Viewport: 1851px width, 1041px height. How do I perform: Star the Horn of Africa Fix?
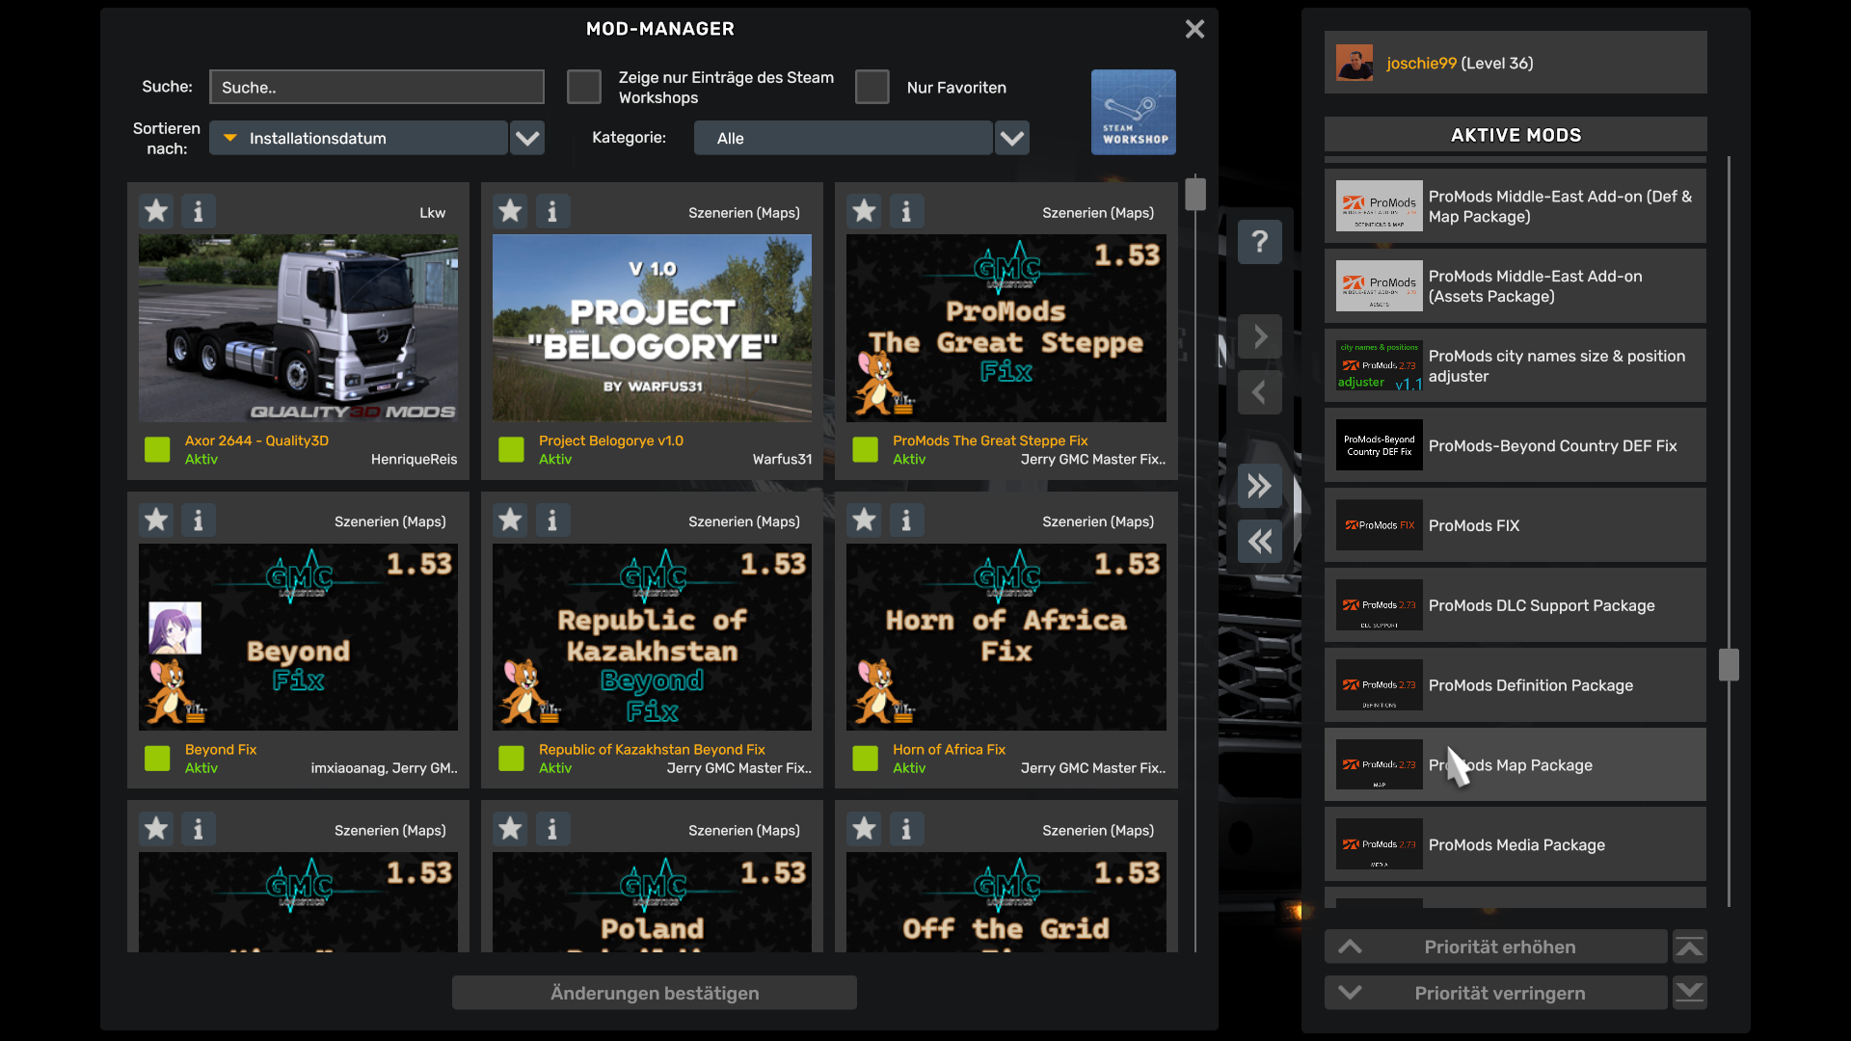point(864,520)
